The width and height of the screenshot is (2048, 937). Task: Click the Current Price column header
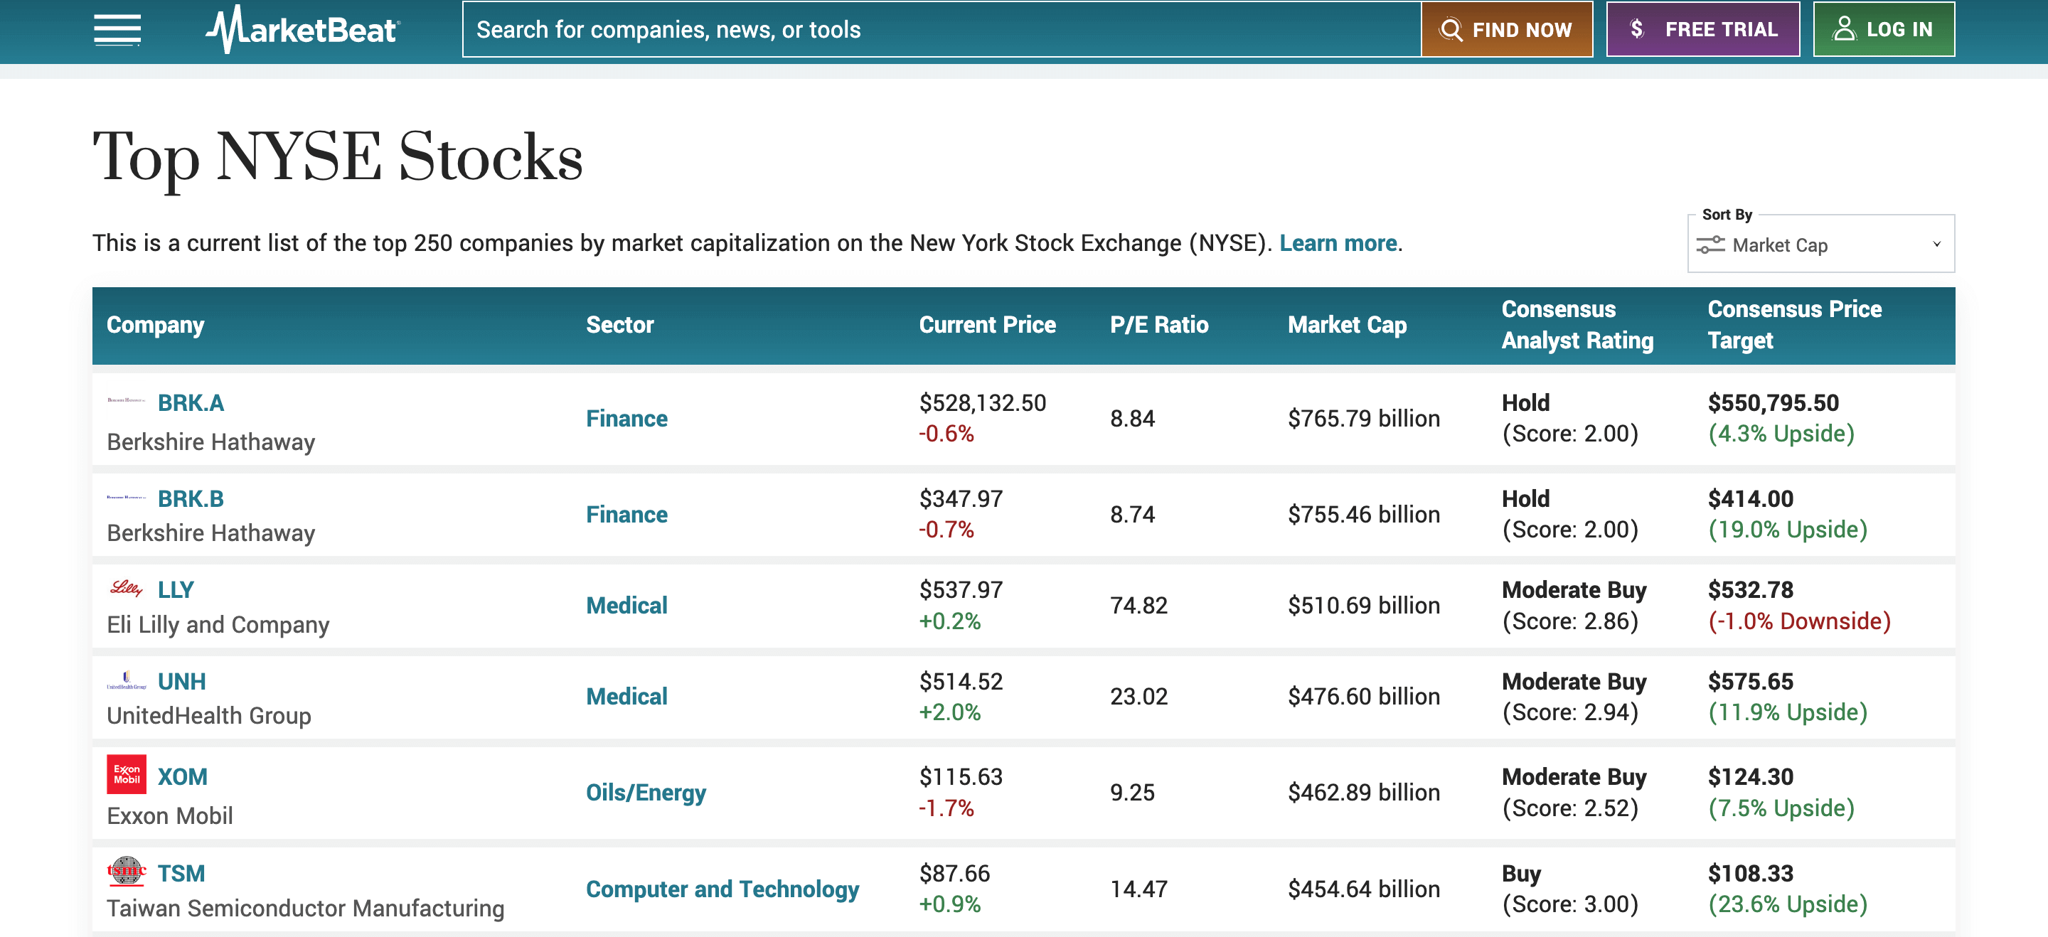[988, 325]
